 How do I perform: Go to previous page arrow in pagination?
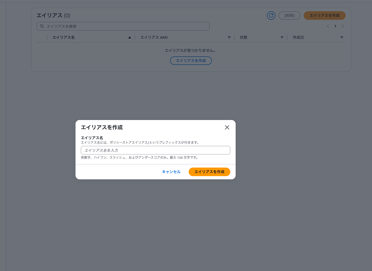coord(328,26)
